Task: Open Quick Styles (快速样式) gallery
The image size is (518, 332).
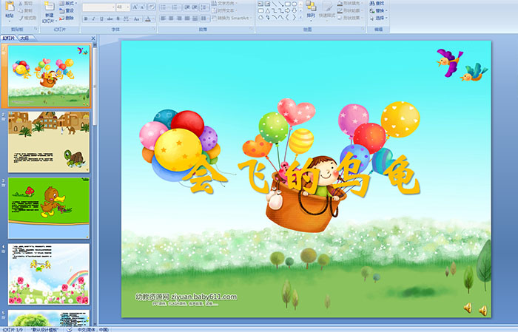Action: coord(327,10)
